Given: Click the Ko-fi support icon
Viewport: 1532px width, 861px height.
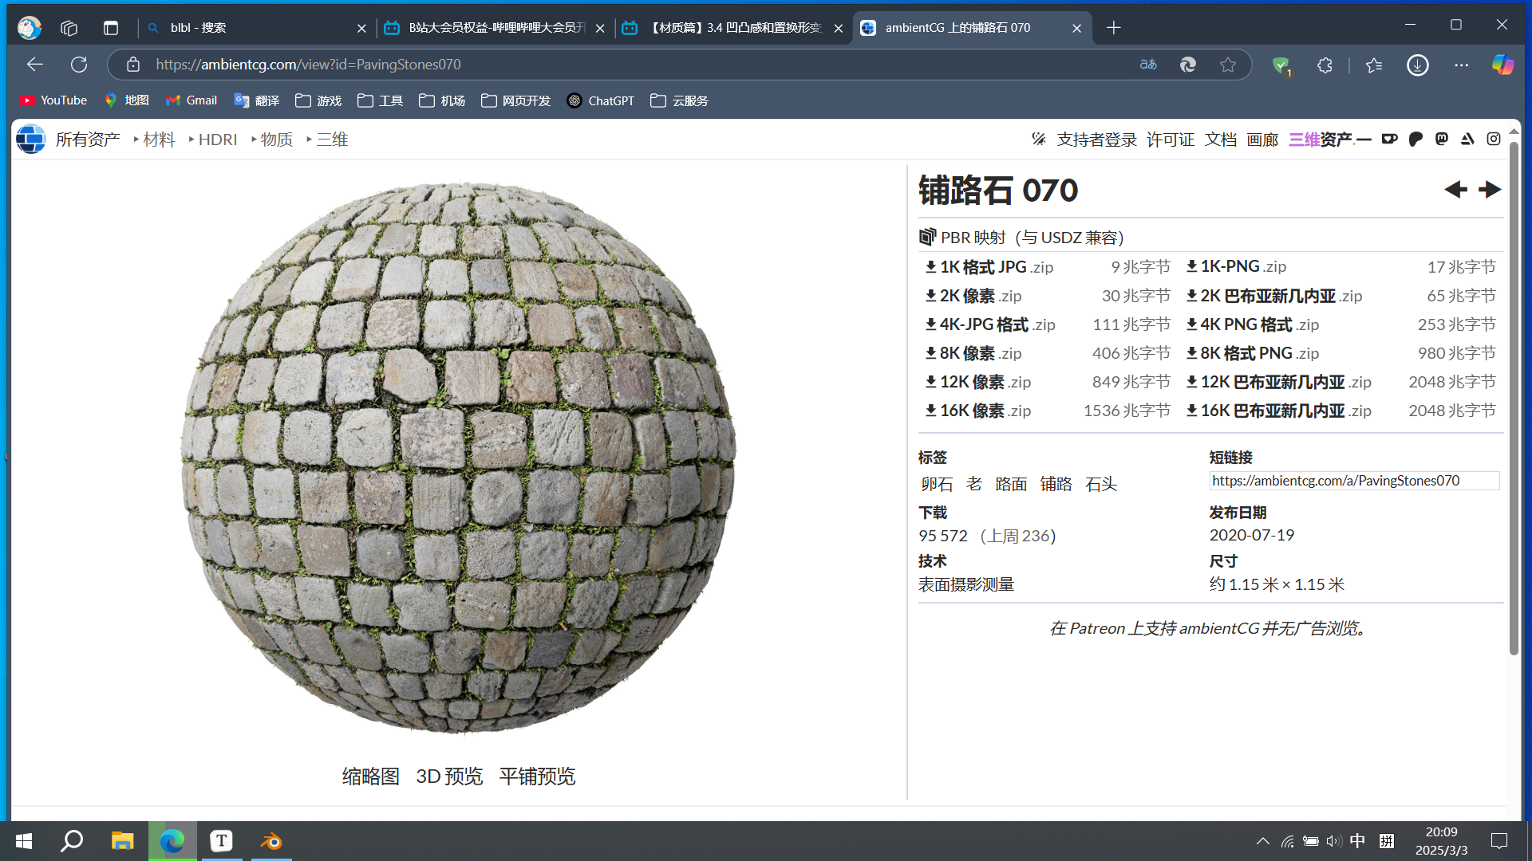Looking at the screenshot, I should click(1390, 139).
